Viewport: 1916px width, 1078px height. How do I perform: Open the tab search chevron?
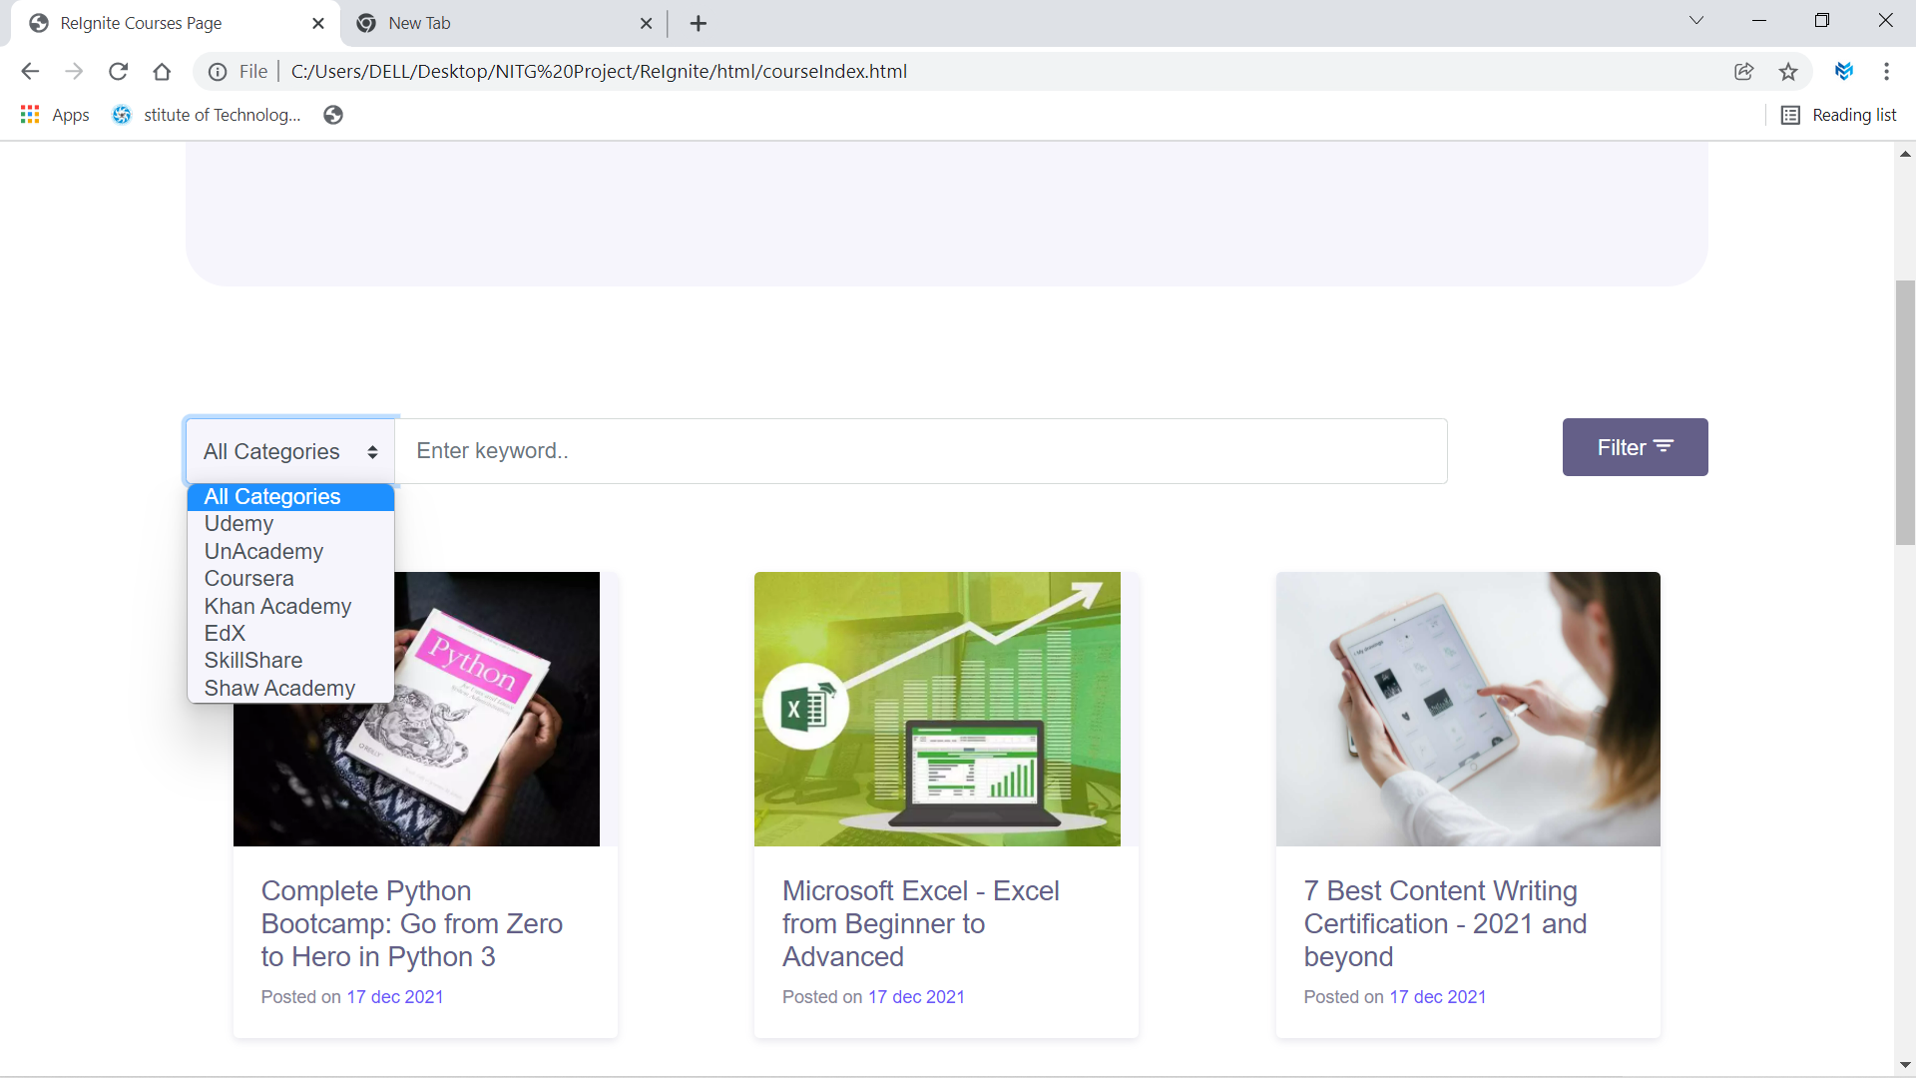click(1695, 21)
